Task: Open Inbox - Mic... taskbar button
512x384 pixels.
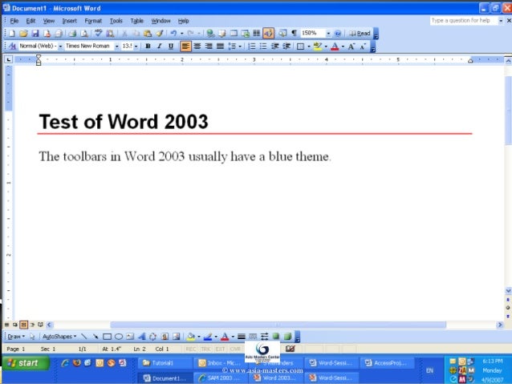Action: pos(221,363)
